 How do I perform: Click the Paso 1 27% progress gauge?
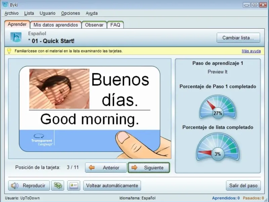[x=218, y=107]
